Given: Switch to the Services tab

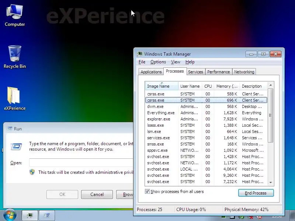Looking at the screenshot, I should click(x=195, y=72).
